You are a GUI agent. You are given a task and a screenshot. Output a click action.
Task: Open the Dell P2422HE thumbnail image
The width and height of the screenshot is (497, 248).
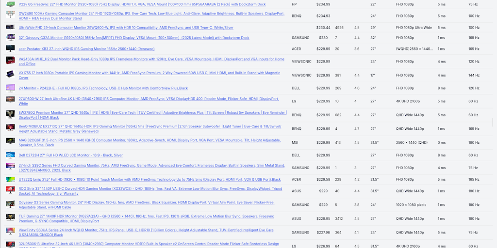tap(10, 88)
